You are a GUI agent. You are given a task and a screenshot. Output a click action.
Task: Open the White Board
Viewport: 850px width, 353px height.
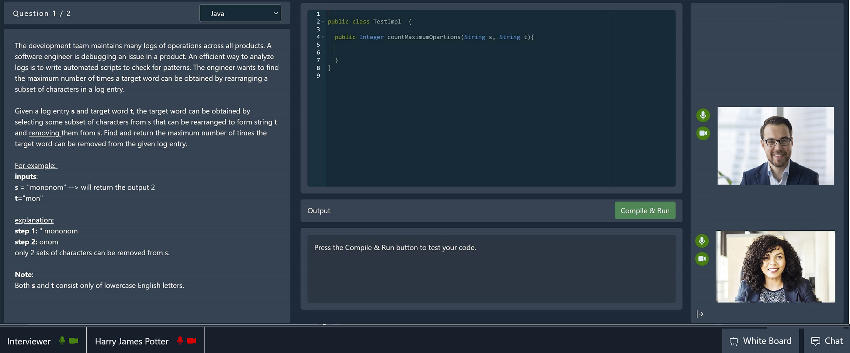766,341
